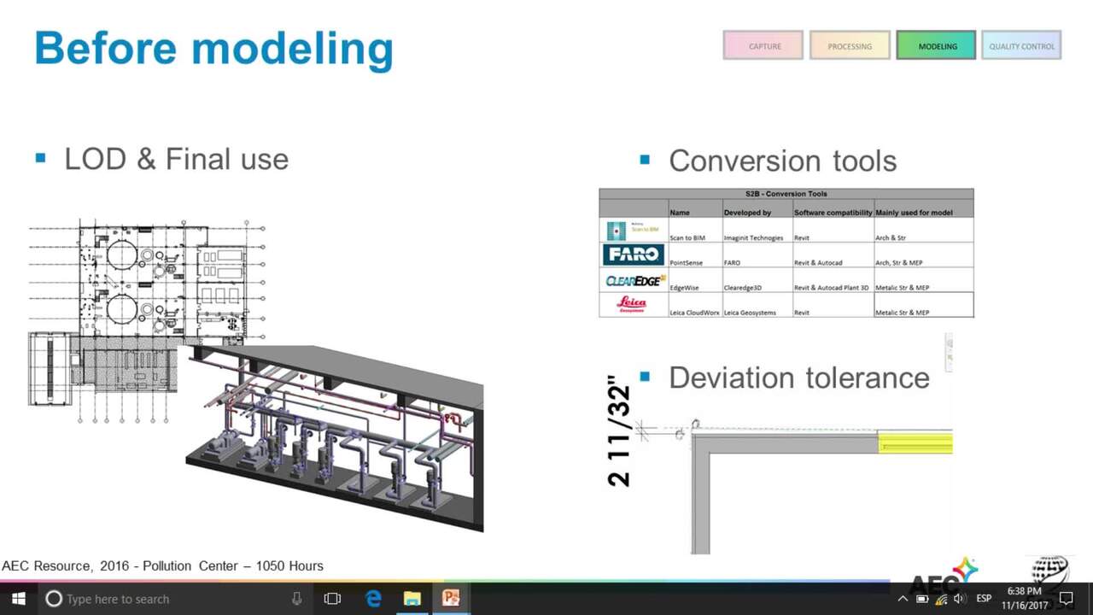
Task: Select the PROCESSING stage box
Action: (850, 46)
